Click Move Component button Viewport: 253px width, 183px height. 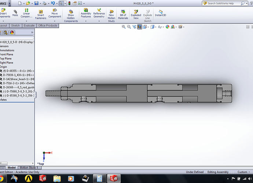pos(55,13)
